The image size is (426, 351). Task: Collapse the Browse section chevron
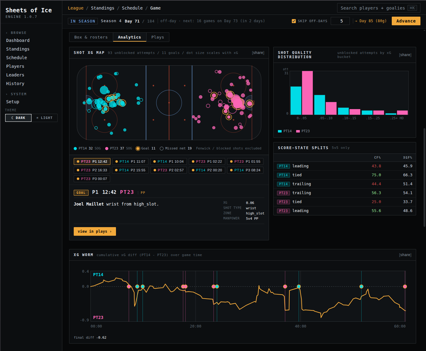[x=7, y=33]
